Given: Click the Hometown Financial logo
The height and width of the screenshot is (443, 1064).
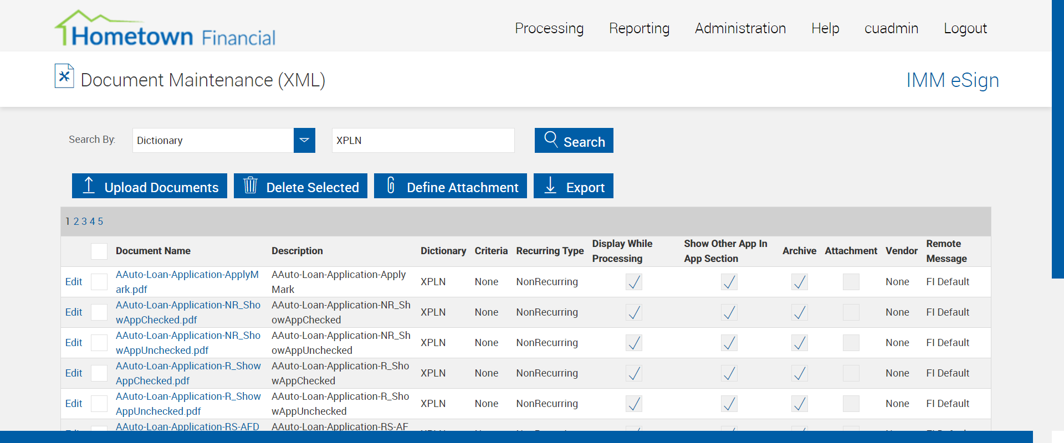Looking at the screenshot, I should pyautogui.click(x=165, y=29).
